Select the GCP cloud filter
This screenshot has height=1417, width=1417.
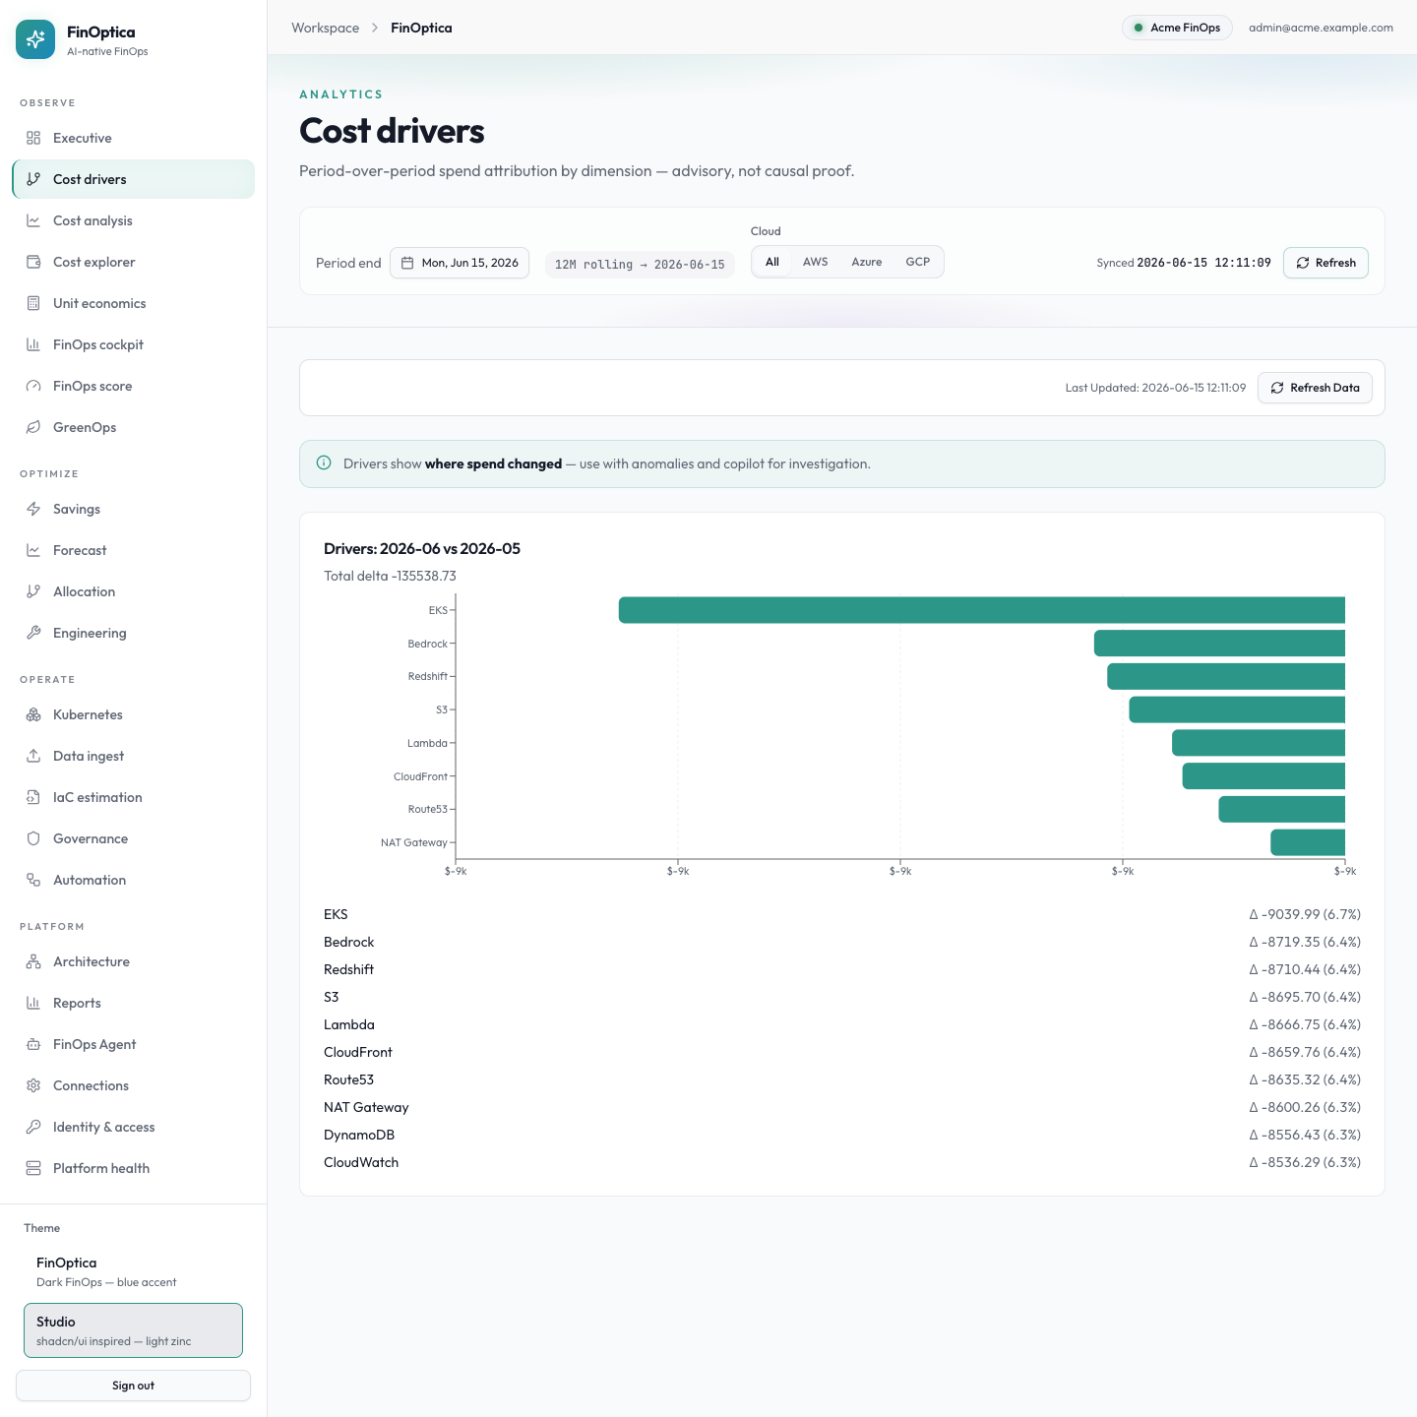pyautogui.click(x=918, y=262)
